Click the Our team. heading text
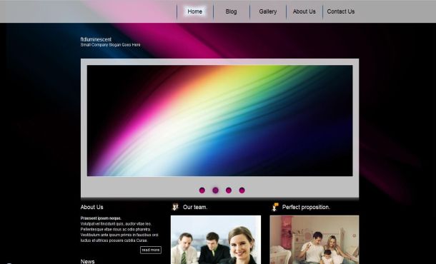Image resolution: width=436 pixels, height=264 pixels. click(x=195, y=207)
